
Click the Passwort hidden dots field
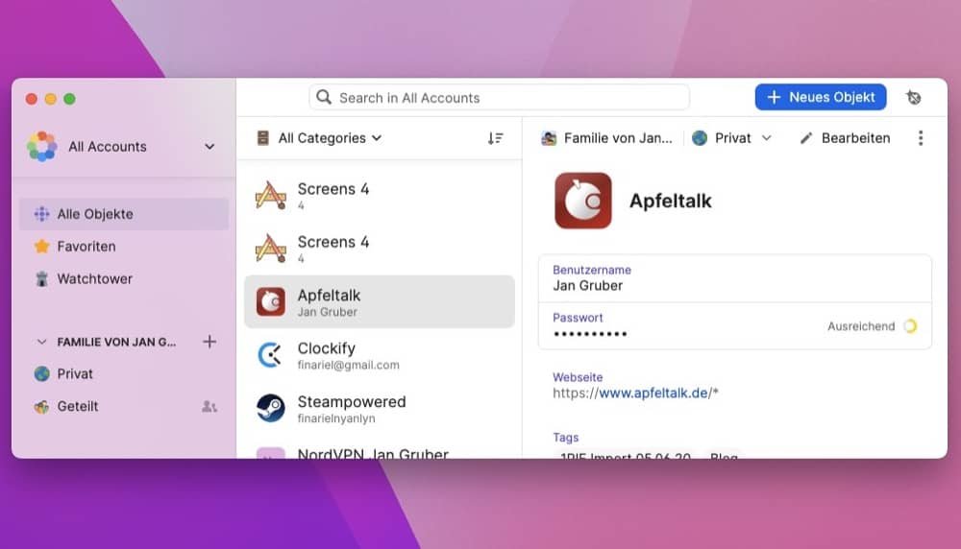click(x=735, y=326)
